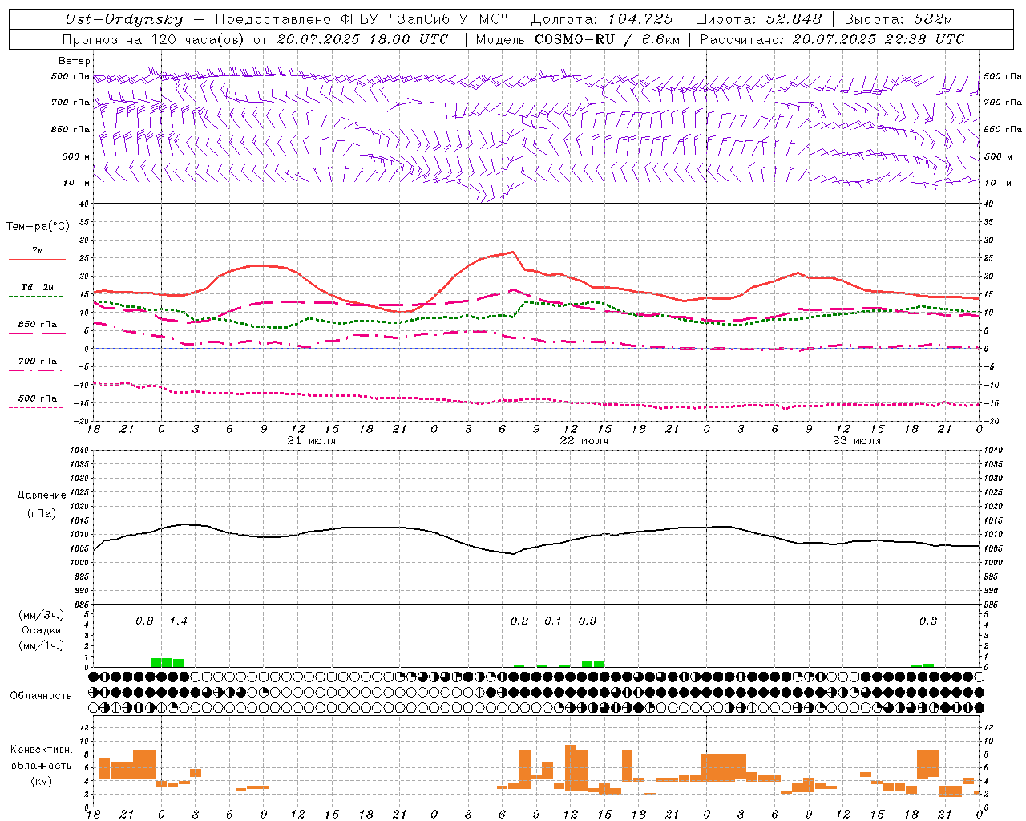
Task: Click the legend line under 'Td 2м'
Action: pyautogui.click(x=36, y=297)
